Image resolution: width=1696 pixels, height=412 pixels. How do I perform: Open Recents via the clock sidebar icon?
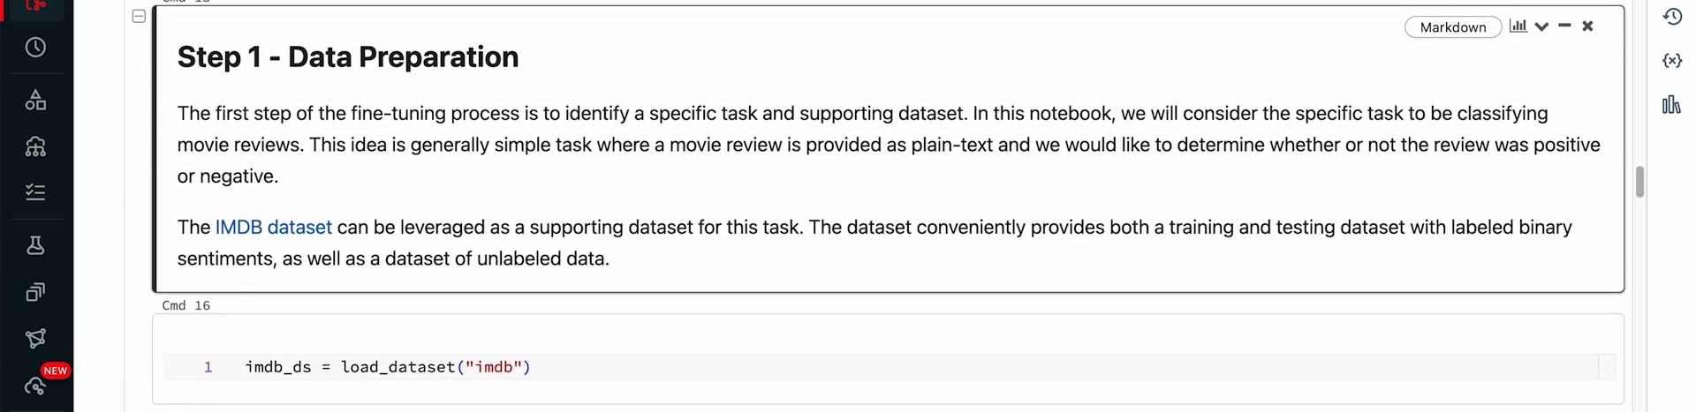35,48
